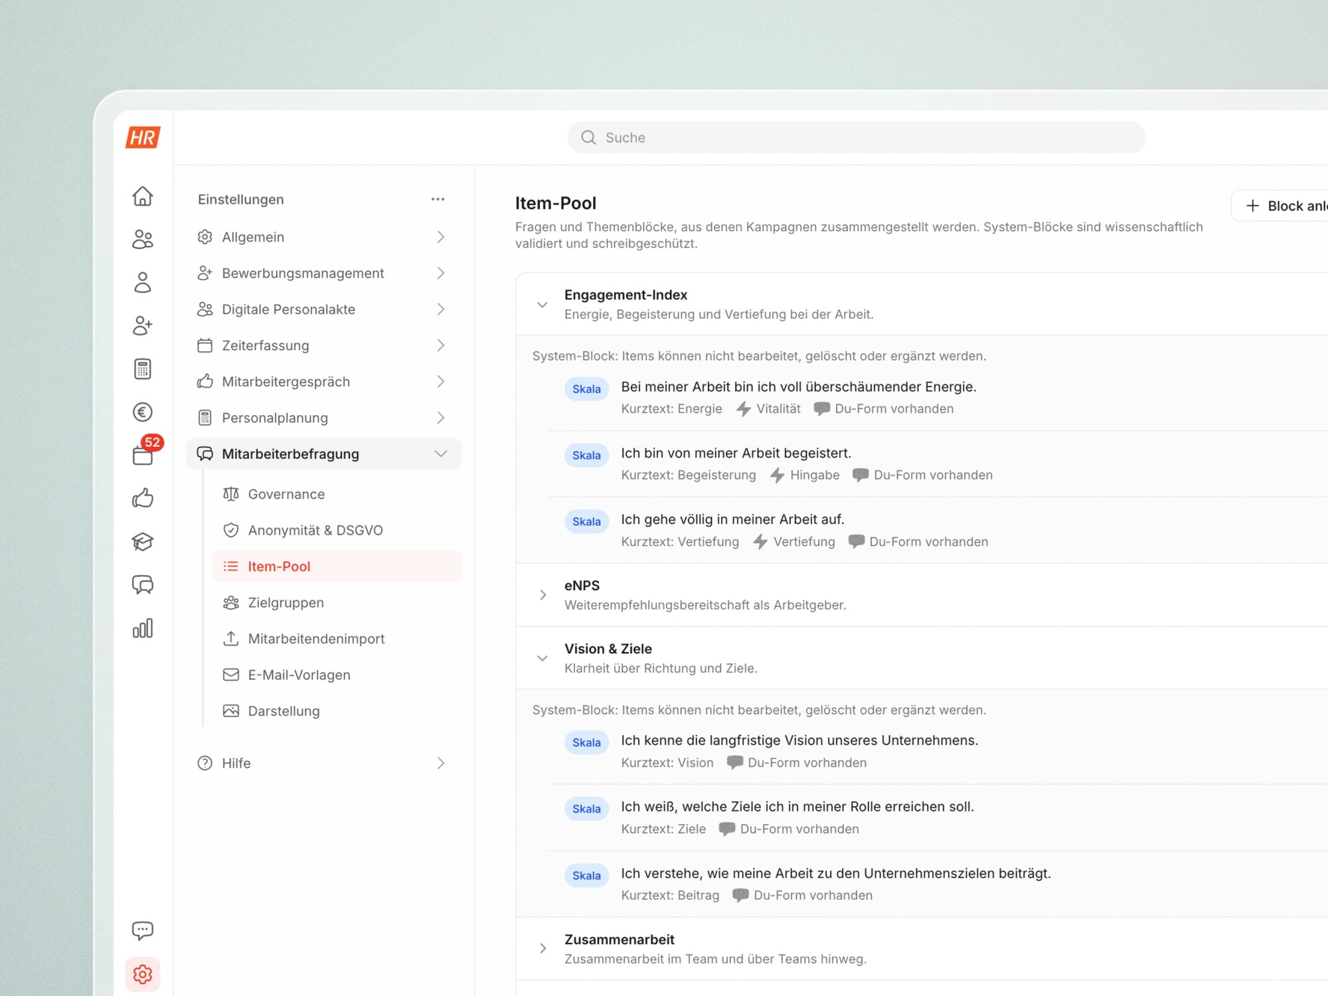Open Mitarbeitendenimport submenu item
This screenshot has width=1328, height=996.
pyautogui.click(x=337, y=639)
